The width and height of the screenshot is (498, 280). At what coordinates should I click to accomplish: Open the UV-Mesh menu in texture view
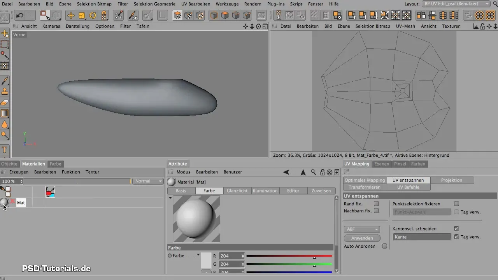[405, 26]
